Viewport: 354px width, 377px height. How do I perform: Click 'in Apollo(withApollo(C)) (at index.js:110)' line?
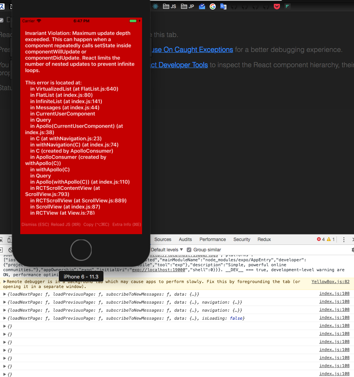point(80,182)
